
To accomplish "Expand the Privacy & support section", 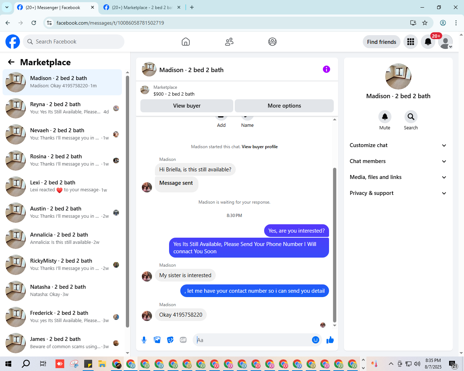I will (x=398, y=193).
